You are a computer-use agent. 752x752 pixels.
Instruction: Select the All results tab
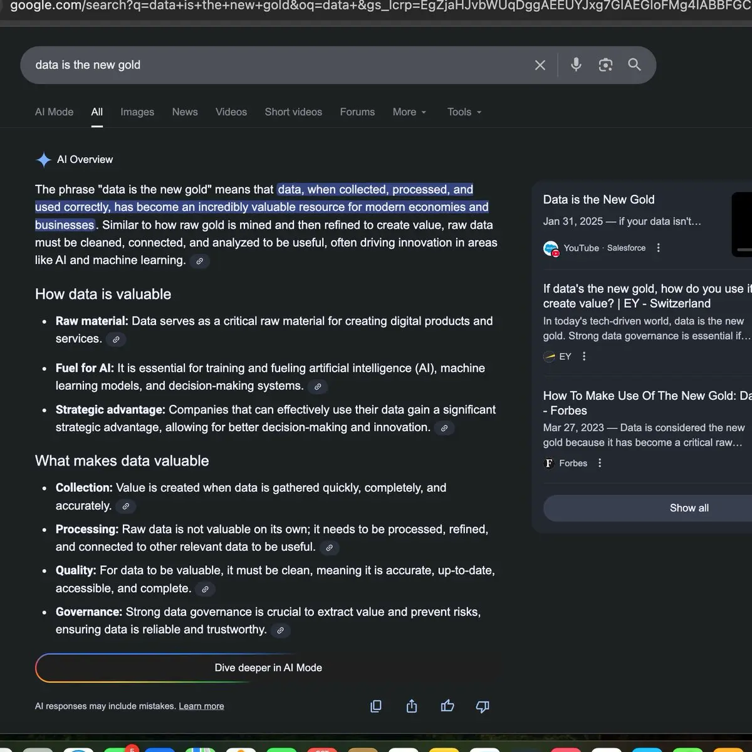point(97,112)
